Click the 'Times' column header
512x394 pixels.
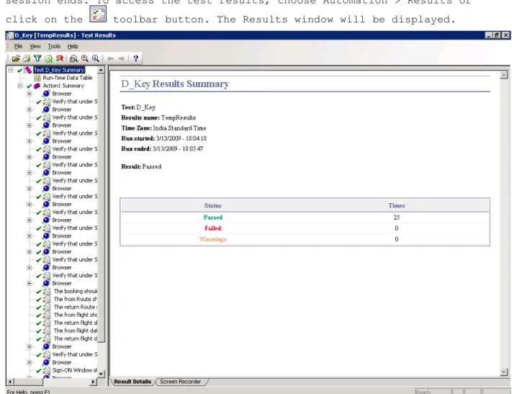(396, 205)
